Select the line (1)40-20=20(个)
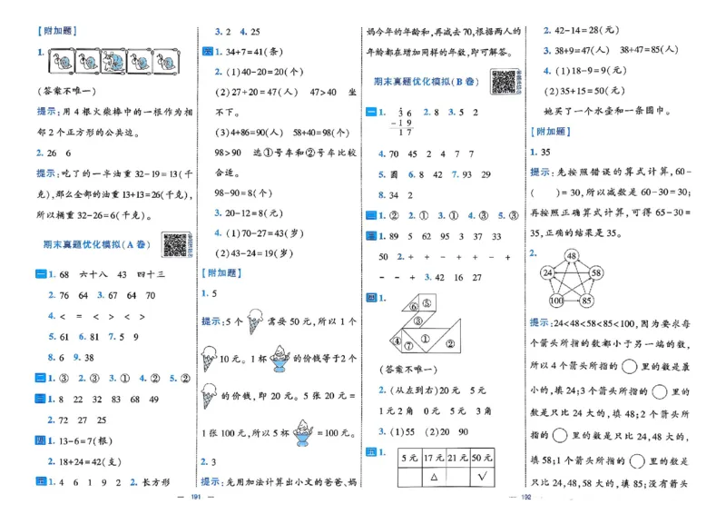Image resolution: width=726 pixels, height=514 pixels. (x=265, y=72)
